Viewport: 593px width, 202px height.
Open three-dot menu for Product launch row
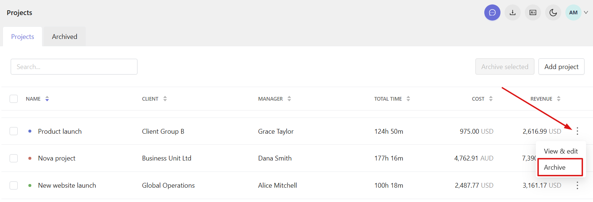(578, 131)
